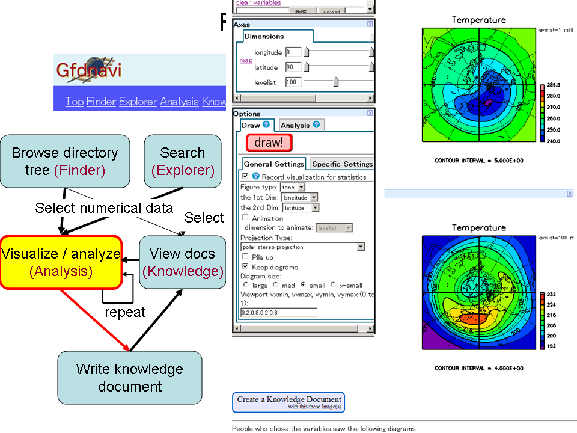Select the small diagram size
The height and width of the screenshot is (433, 577).
[x=303, y=284]
